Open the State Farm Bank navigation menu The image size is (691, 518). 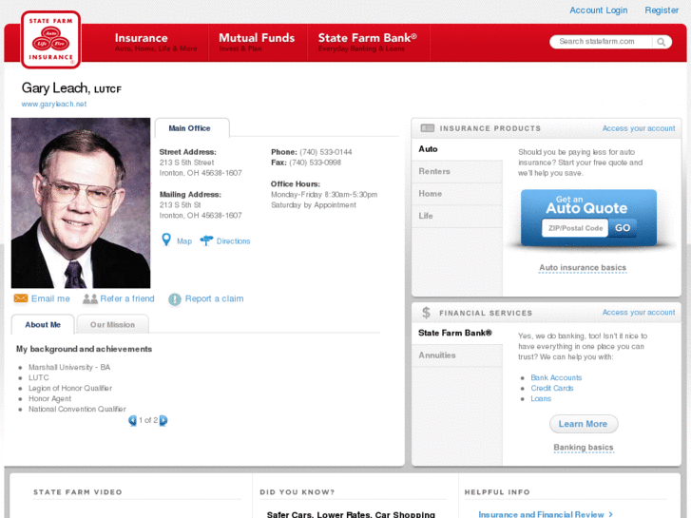coord(368,43)
